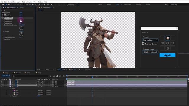The width and height of the screenshot is (189, 106).
Task: Click the timeline frame blending icon
Action: click(57, 76)
